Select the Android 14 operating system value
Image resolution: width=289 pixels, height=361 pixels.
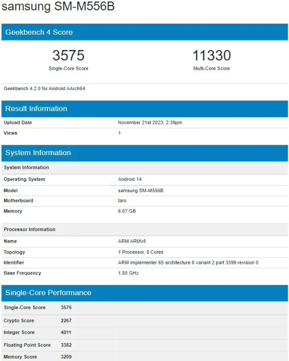130,179
